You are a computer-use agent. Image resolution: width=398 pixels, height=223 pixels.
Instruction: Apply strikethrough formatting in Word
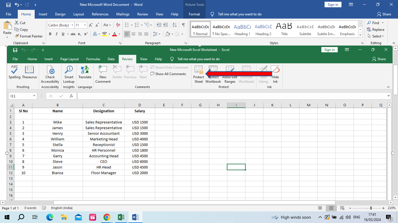(x=73, y=34)
